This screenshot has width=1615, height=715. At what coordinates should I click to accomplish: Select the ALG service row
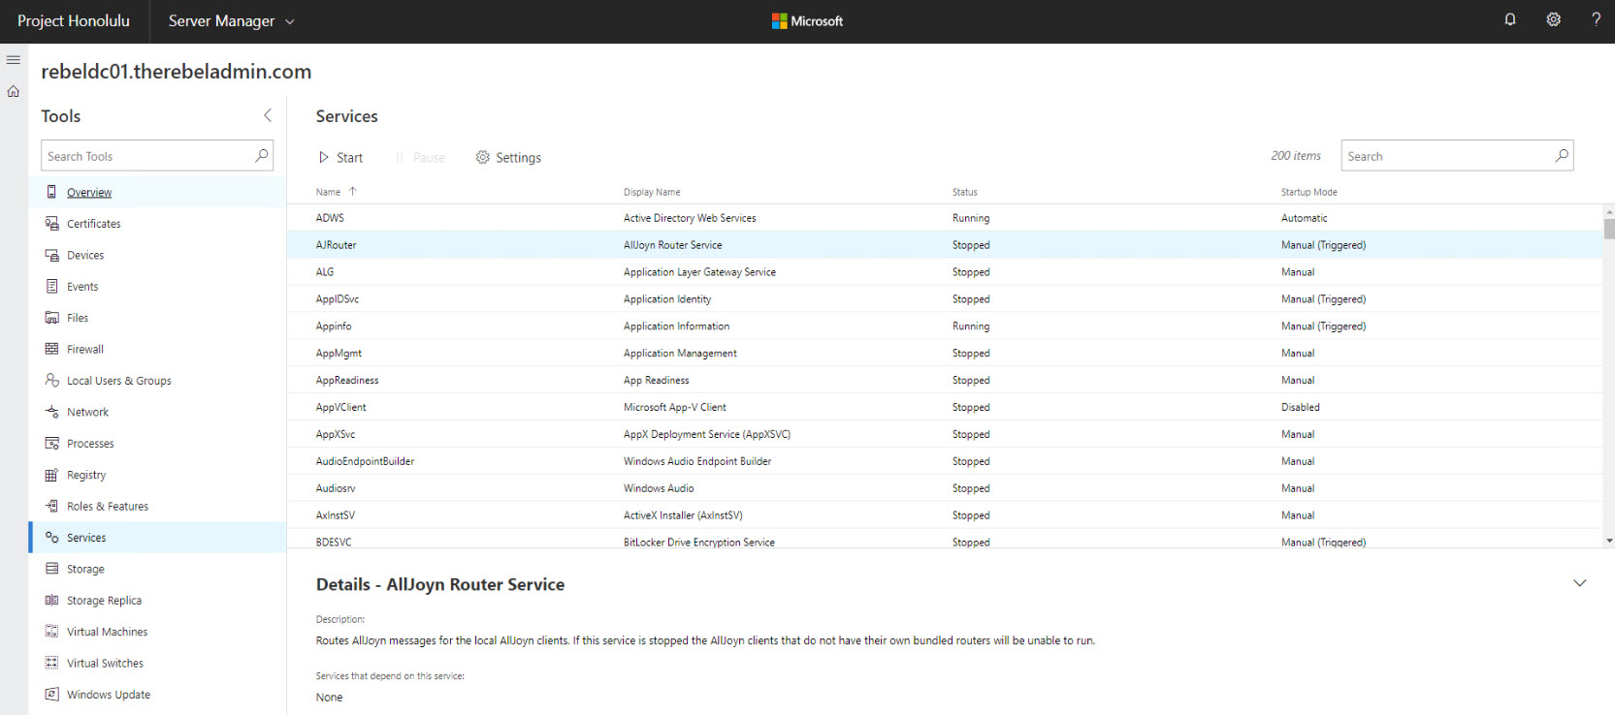pos(945,272)
